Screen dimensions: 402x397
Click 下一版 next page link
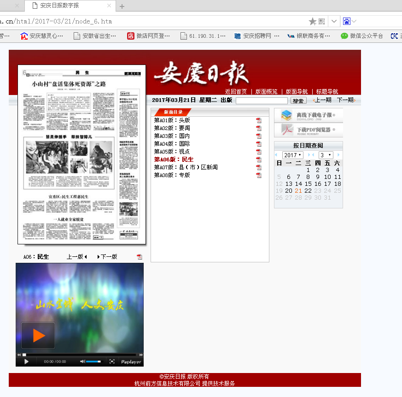coord(107,257)
